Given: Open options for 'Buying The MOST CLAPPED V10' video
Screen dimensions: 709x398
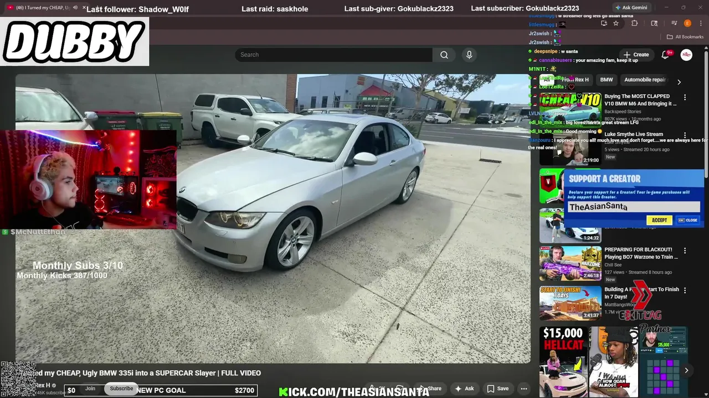Looking at the screenshot, I should coord(685,97).
